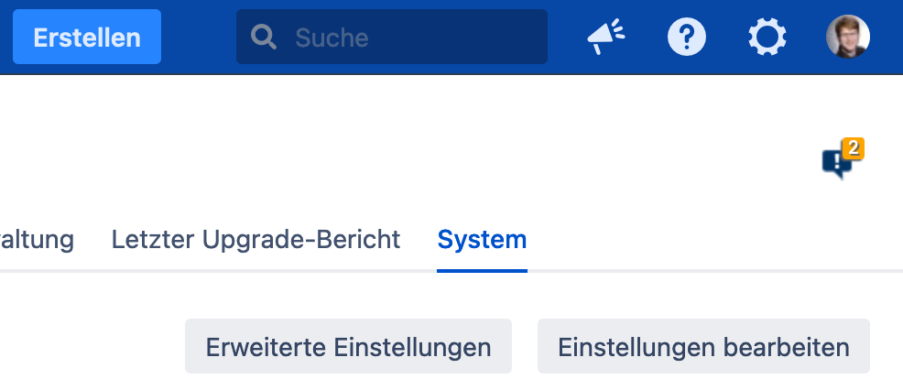Image resolution: width=903 pixels, height=390 pixels.
Task: Expand the gear settings dropdown in header
Action: coord(767,37)
